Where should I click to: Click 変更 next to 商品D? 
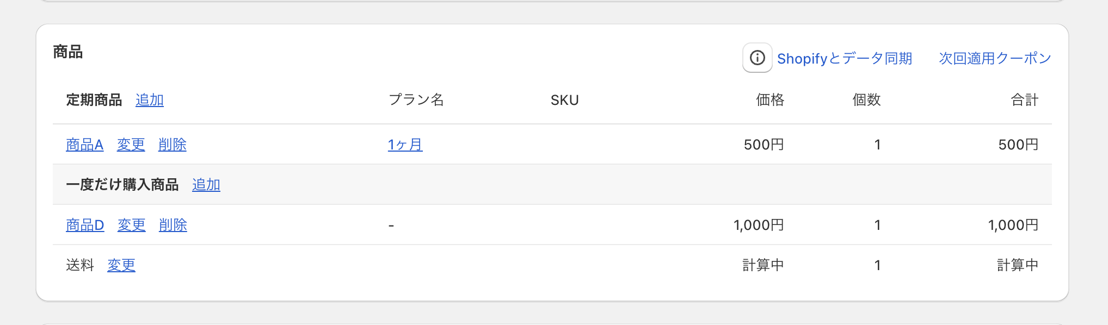pos(132,225)
